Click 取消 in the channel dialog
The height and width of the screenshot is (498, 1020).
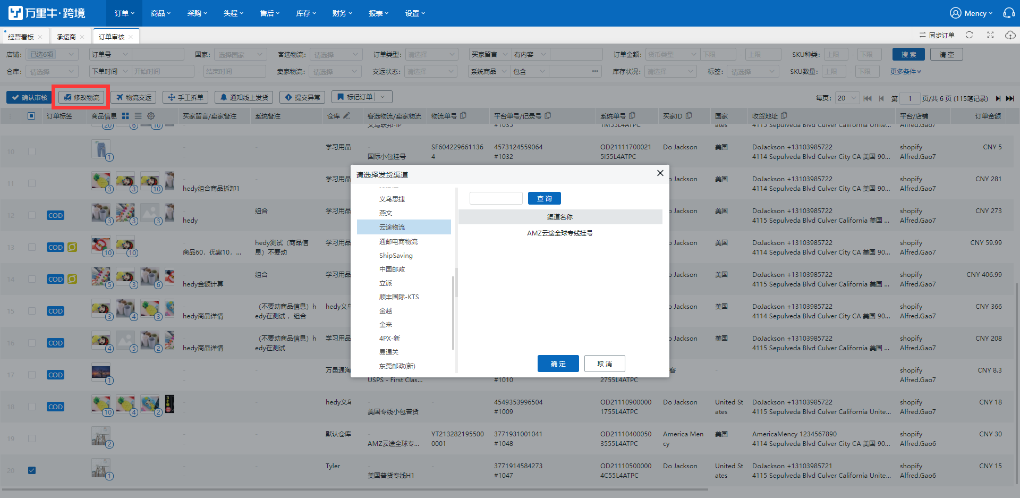click(x=605, y=364)
